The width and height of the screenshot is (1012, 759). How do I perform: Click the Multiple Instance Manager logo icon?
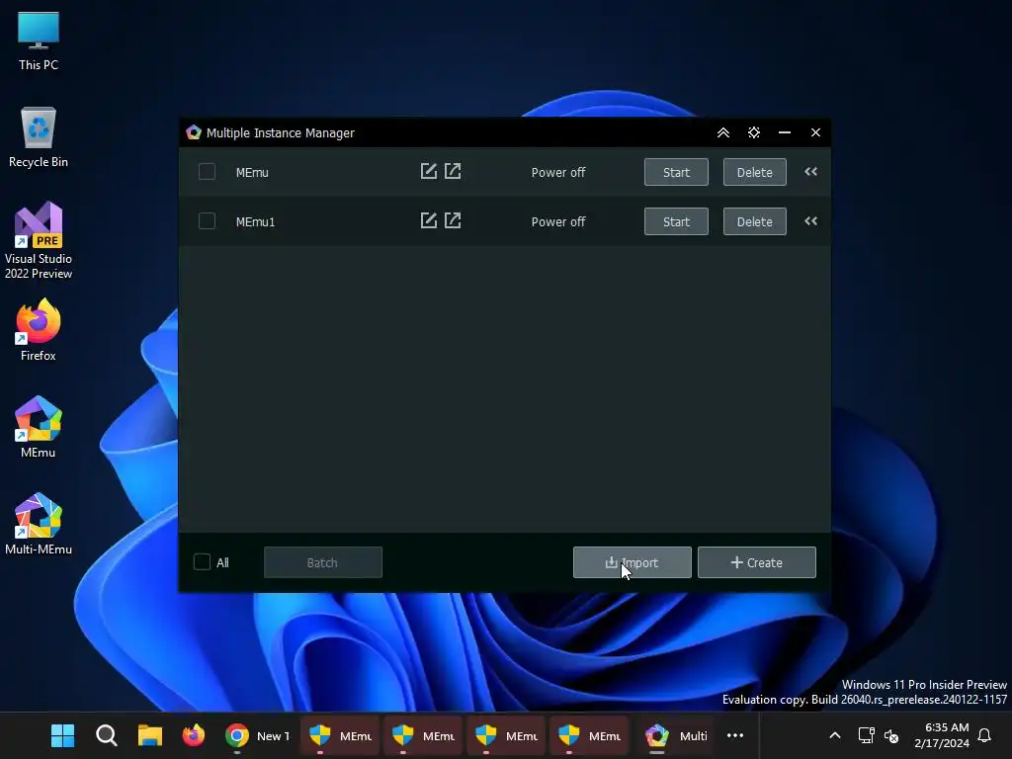(194, 132)
